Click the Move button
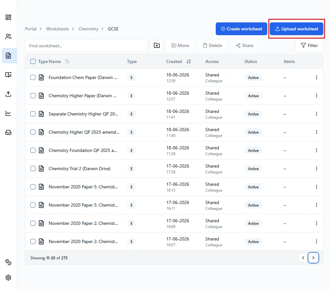 tap(180, 45)
